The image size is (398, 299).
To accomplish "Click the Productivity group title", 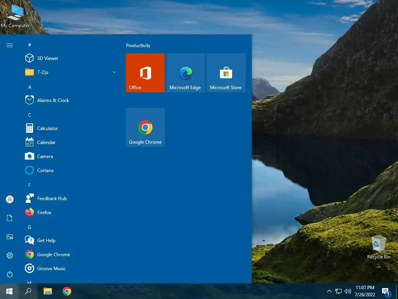I will [138, 46].
